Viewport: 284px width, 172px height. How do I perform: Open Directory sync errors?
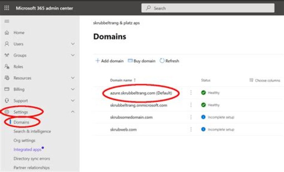pos(32,159)
